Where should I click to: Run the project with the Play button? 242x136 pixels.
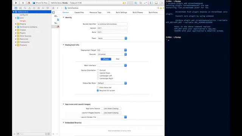pos(16,3)
